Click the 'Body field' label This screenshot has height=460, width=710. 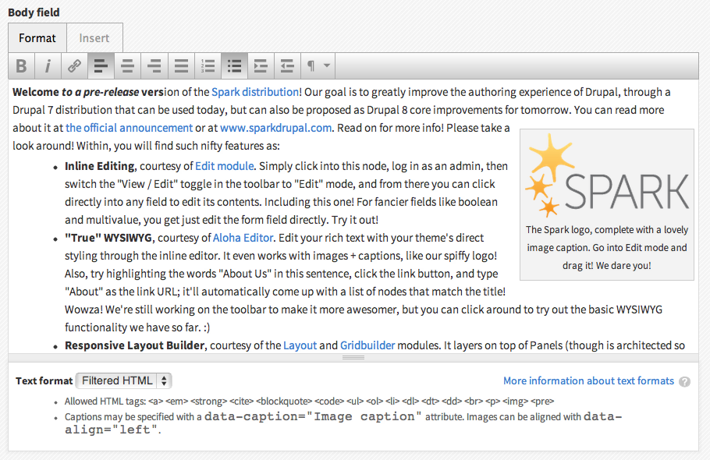[x=34, y=12]
